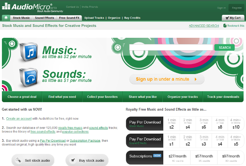Viewport: 246px width, 166px height.
Task: Select Sound Effects 4 min+ $5 price
Action: click(235, 141)
